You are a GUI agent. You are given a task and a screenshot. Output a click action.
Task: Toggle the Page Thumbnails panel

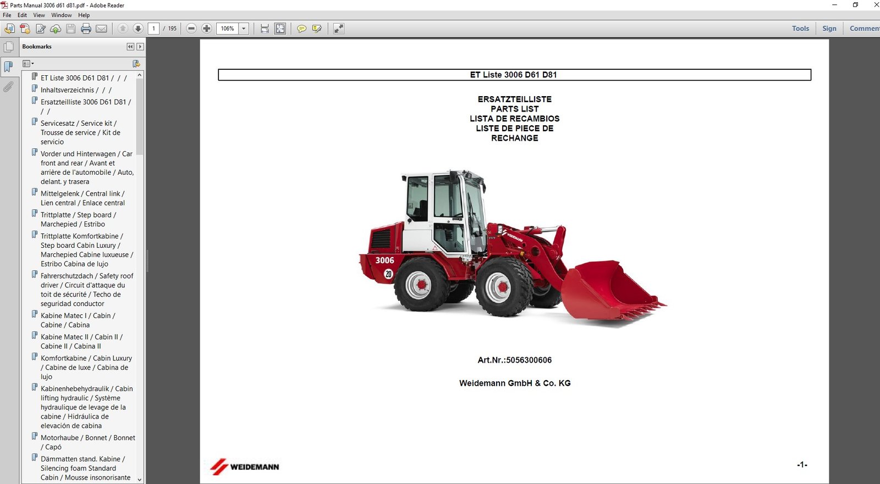pos(9,47)
